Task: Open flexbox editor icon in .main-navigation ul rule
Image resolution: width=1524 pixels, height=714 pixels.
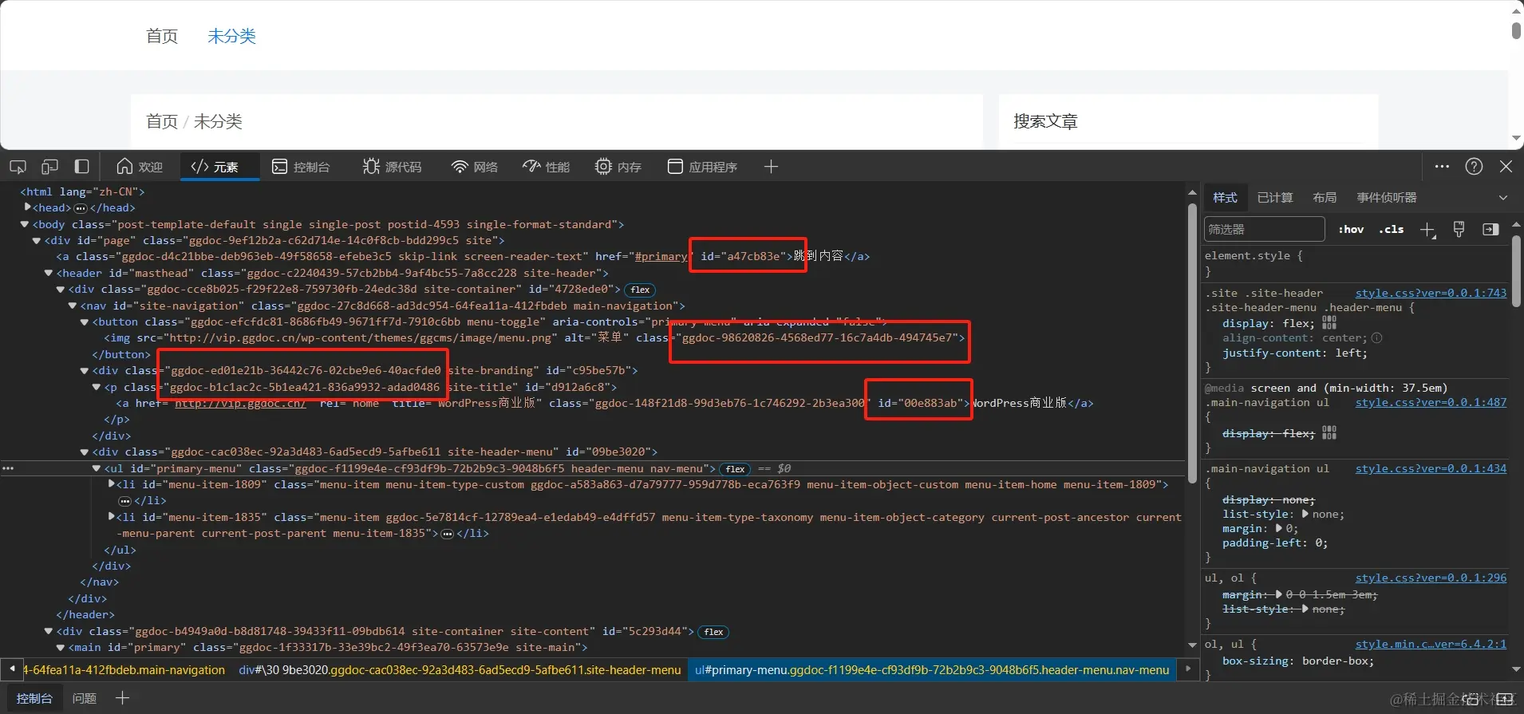Action: (1329, 432)
